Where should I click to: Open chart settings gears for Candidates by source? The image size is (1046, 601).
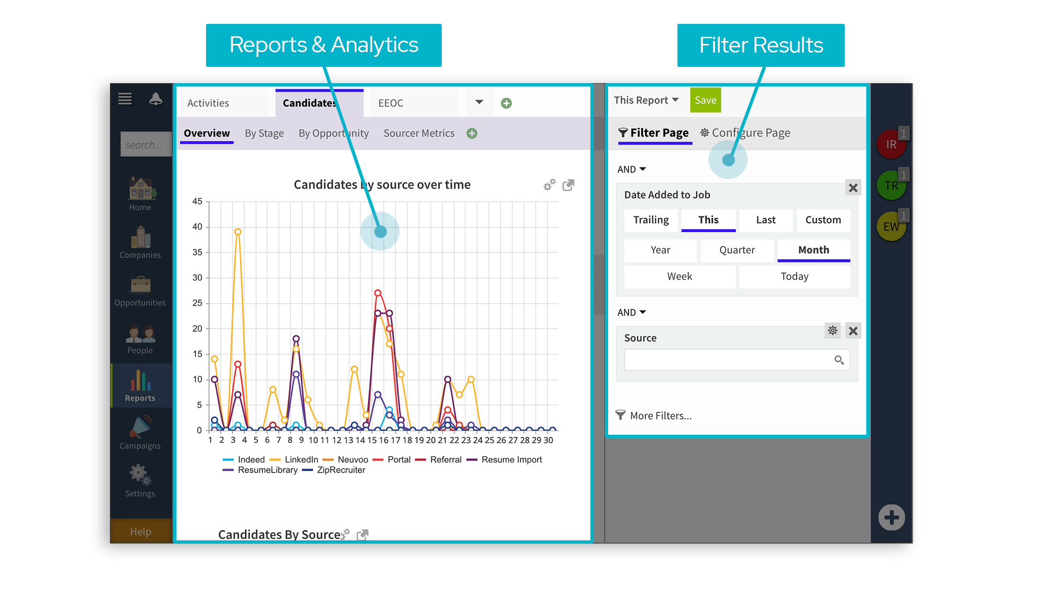(549, 185)
